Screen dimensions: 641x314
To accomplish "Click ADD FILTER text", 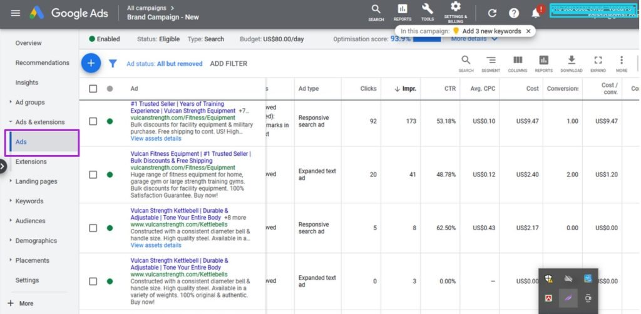I will coord(228,64).
